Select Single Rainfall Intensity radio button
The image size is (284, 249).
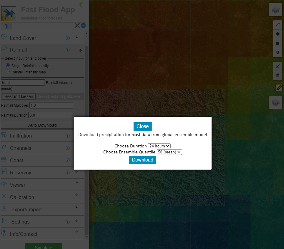click(8, 65)
